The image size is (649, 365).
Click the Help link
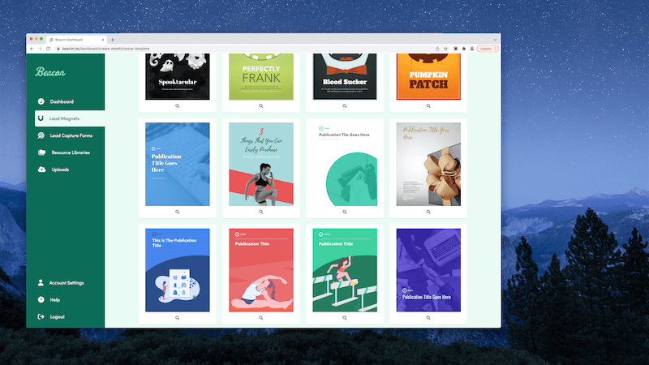[x=54, y=299]
